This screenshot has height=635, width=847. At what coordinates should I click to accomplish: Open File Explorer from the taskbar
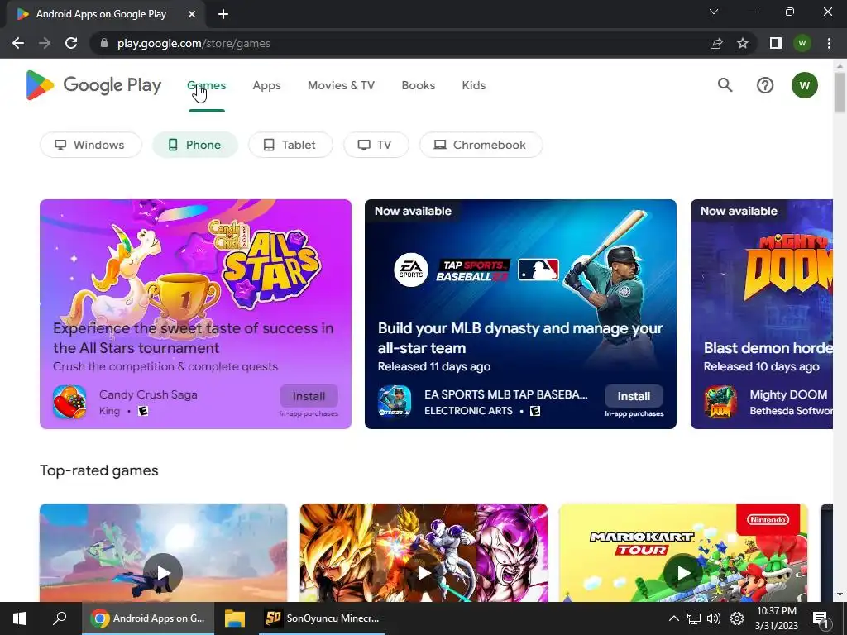coord(235,618)
